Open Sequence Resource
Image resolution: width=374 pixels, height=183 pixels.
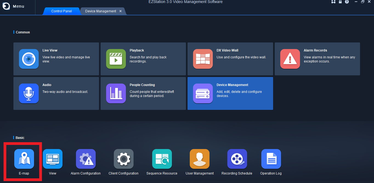tap(161, 162)
